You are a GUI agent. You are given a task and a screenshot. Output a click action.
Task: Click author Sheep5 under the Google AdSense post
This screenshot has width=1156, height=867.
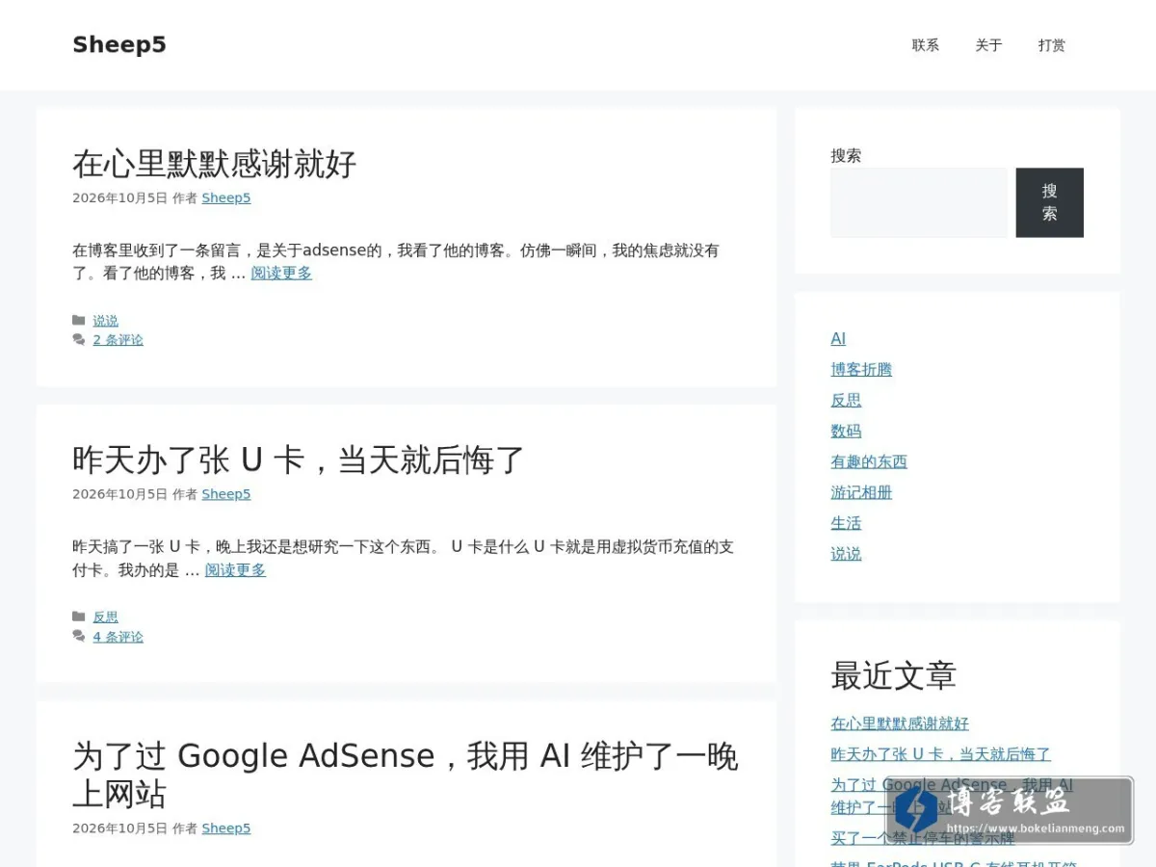tap(226, 828)
